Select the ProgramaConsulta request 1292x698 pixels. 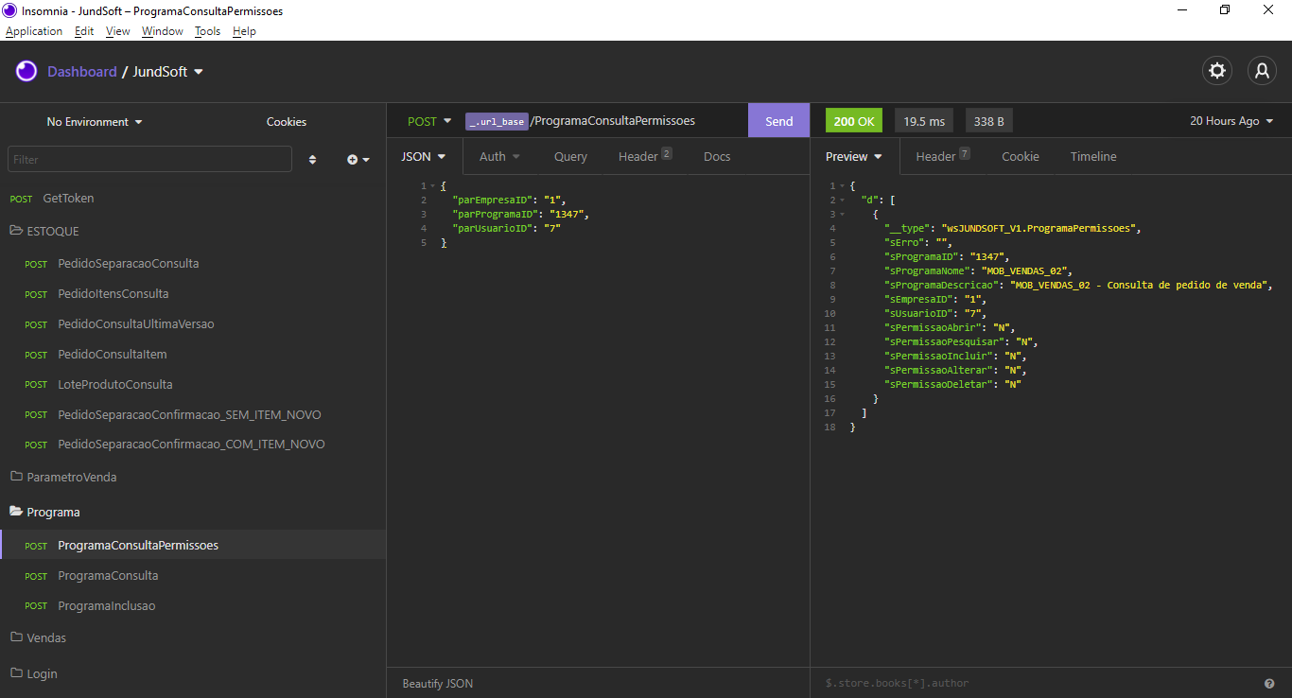193,575
